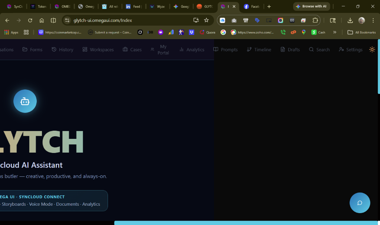Image resolution: width=380 pixels, height=225 pixels.
Task: Open Settings in the navigation bar
Action: click(x=351, y=49)
